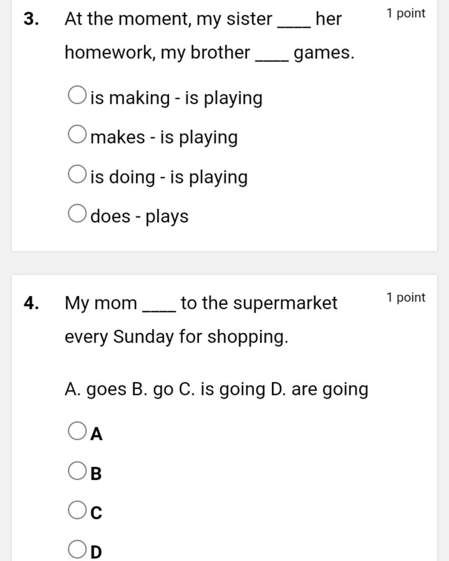Viewport: 449px width, 561px height.
Task: Click the question 3 sentence about my sister
Action: (209, 36)
